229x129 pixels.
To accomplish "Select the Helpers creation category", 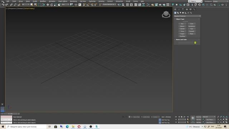I will coord(186,13).
